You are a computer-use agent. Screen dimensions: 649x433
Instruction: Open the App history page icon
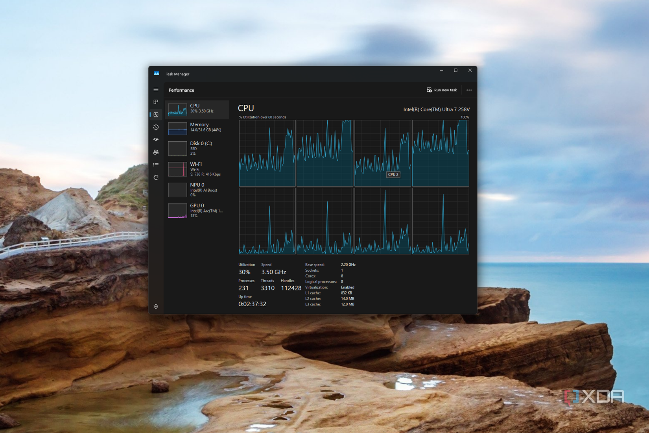click(x=156, y=127)
